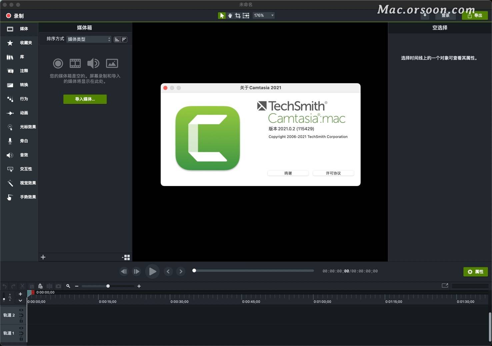Open the 旁白 (Voice Narration) sidebar tab
The image size is (492, 346).
pos(19,141)
